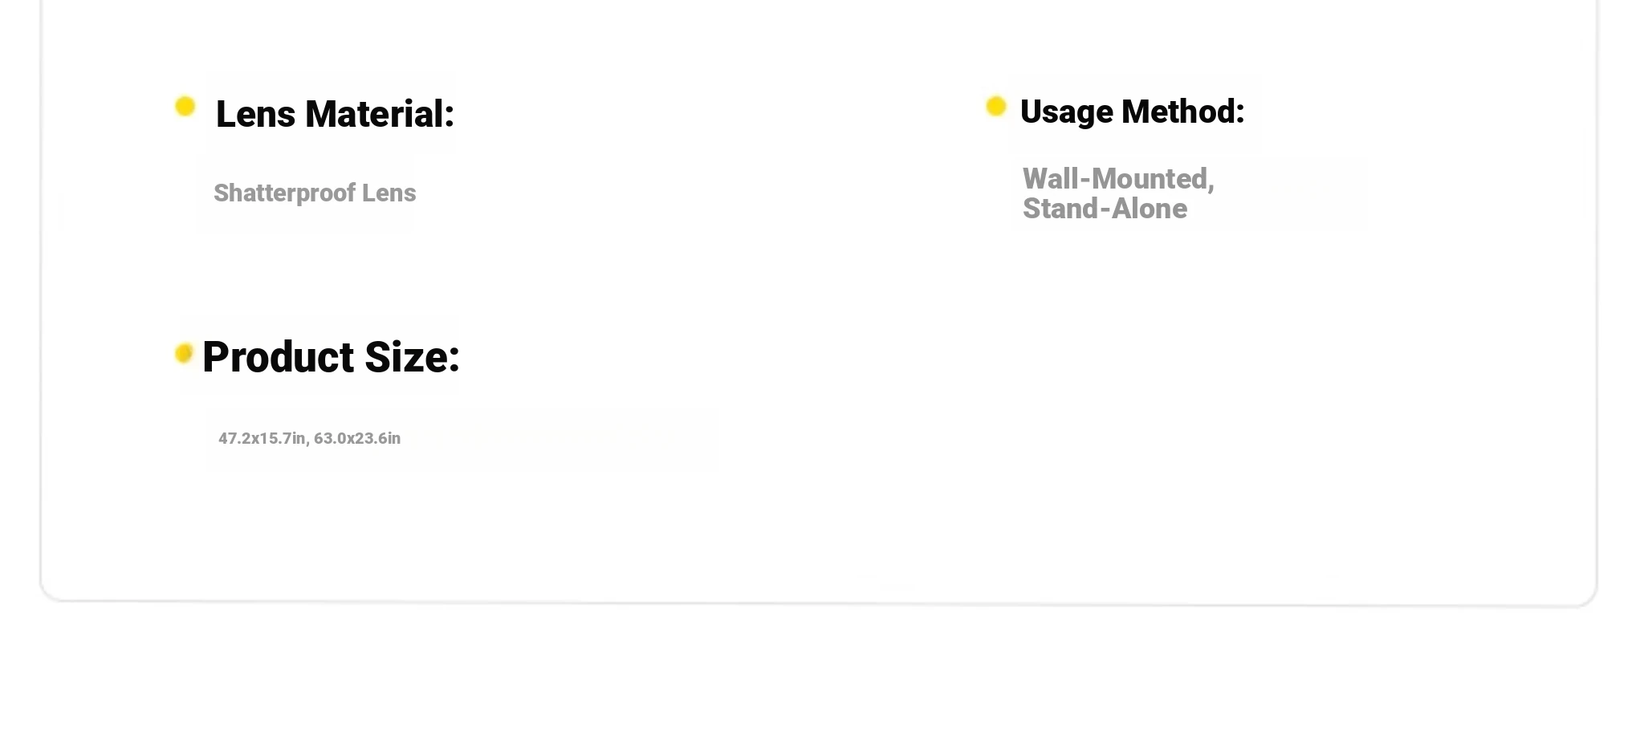
Task: Click the yellow bullet beside Lens Material
Action: click(x=185, y=107)
